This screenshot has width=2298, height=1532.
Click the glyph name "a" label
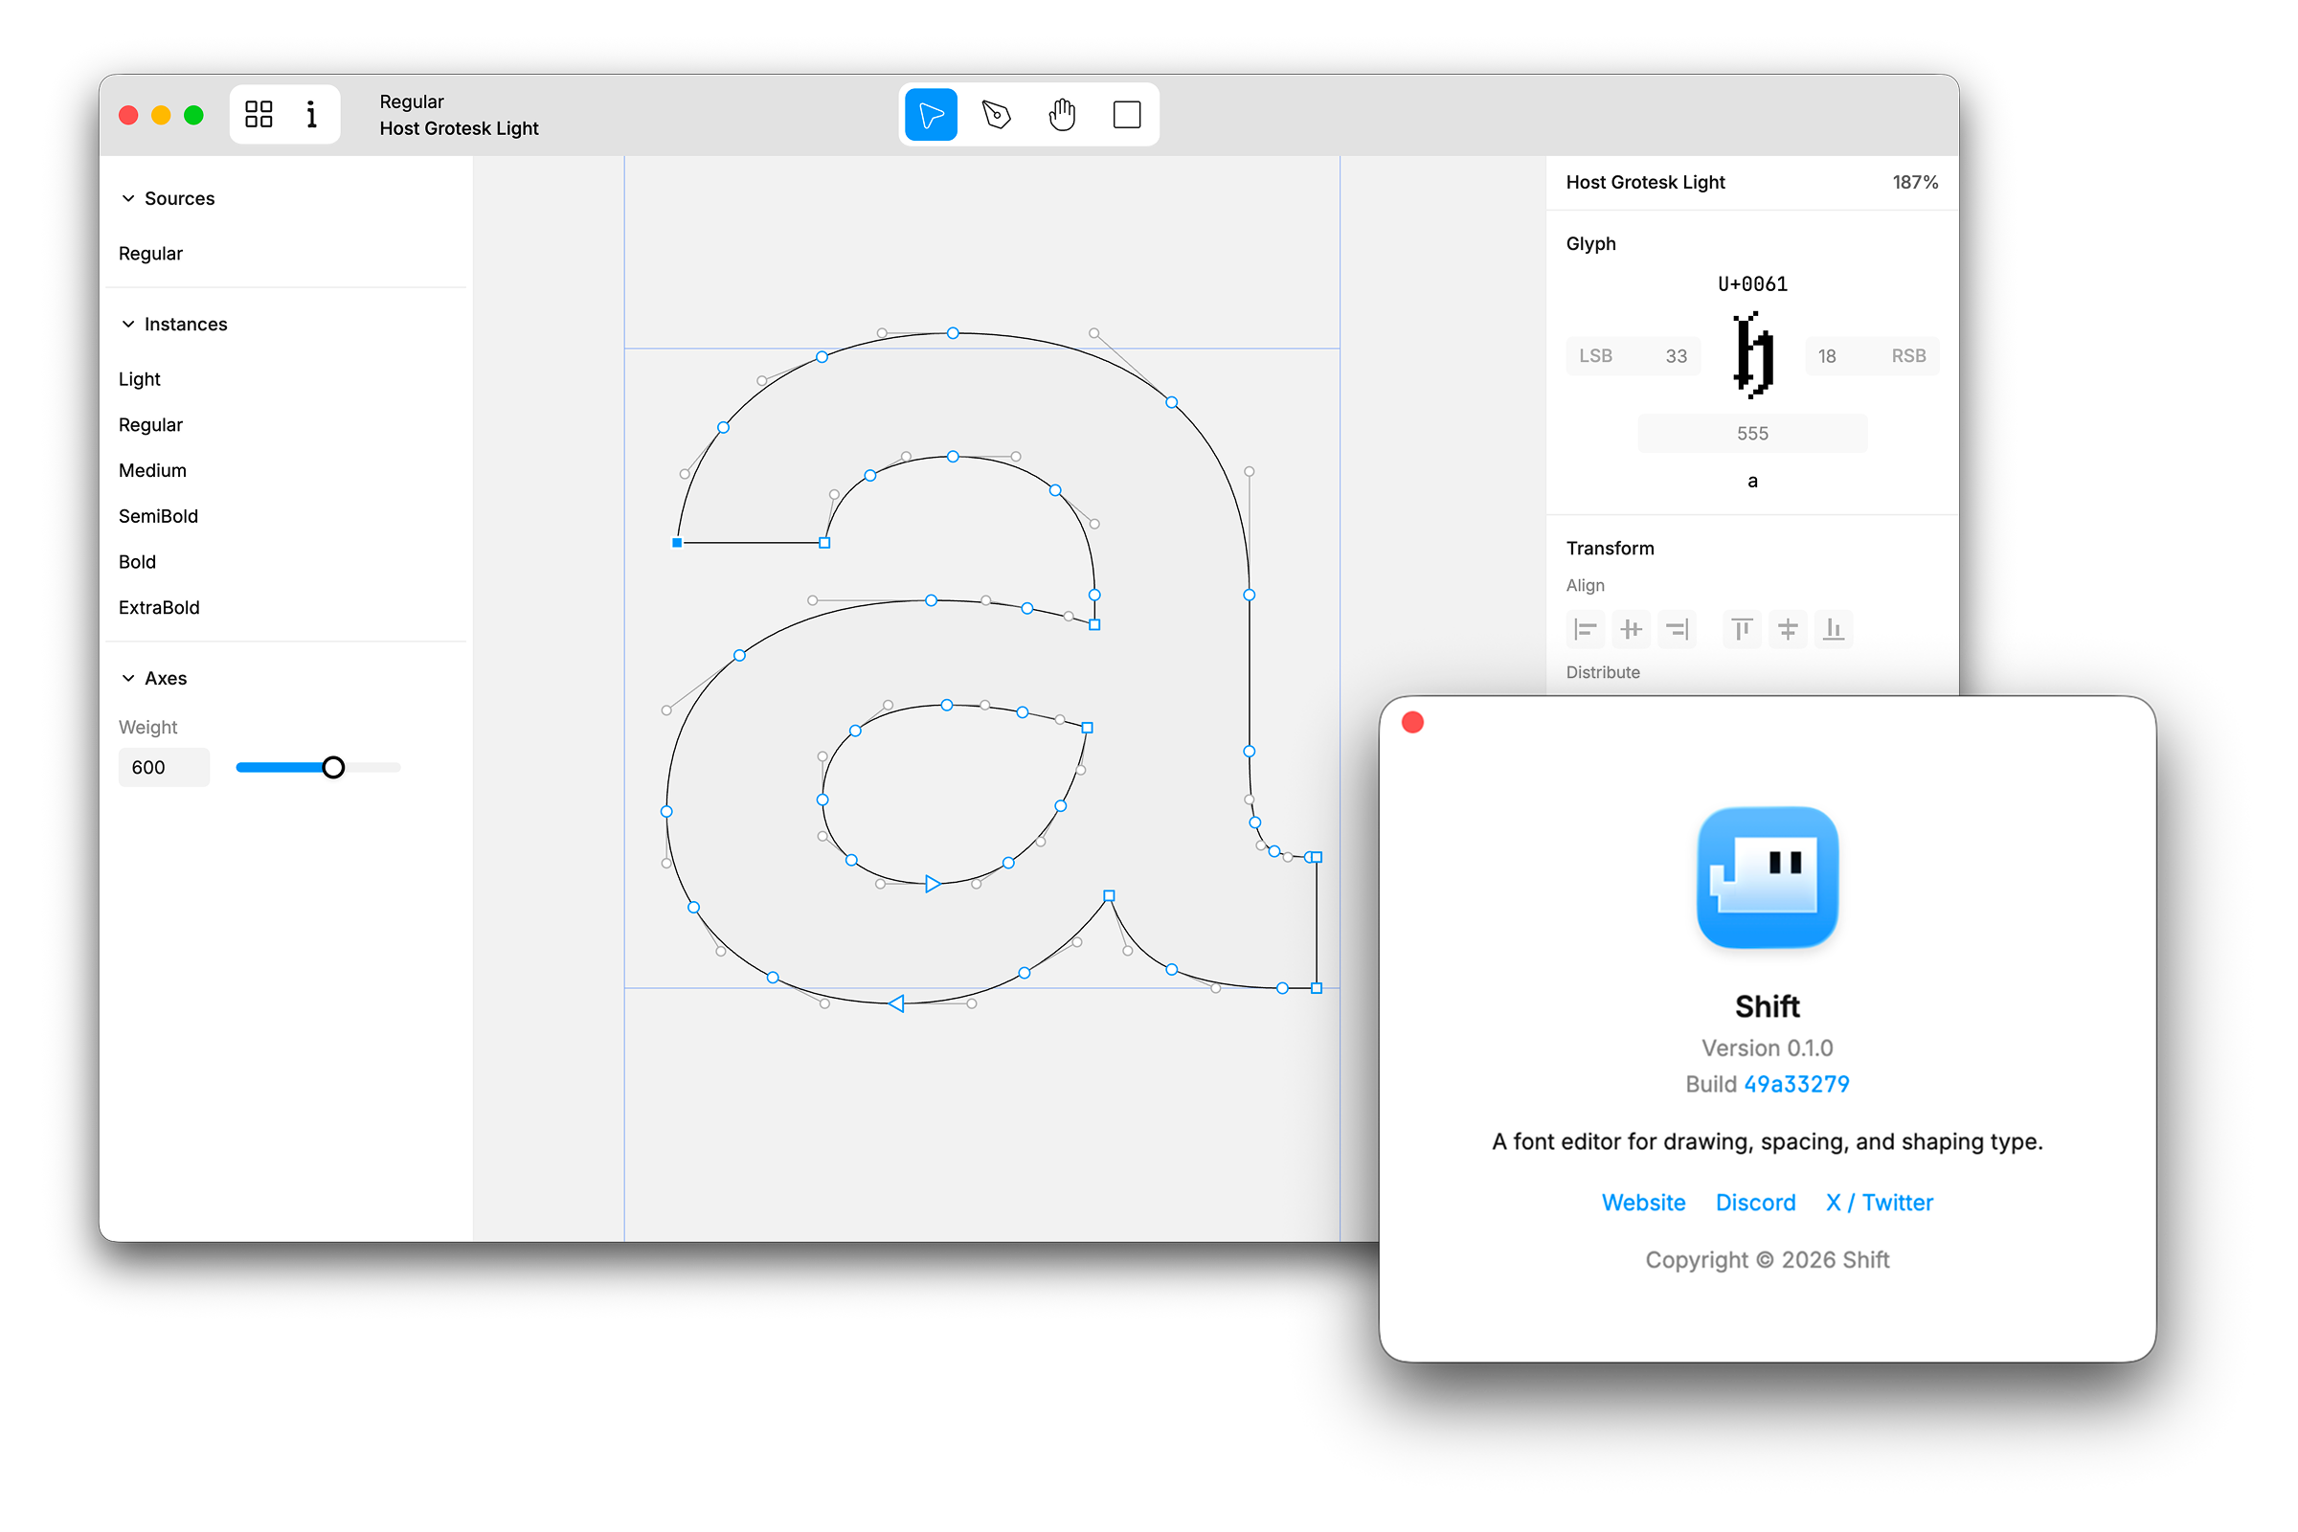(x=1753, y=482)
